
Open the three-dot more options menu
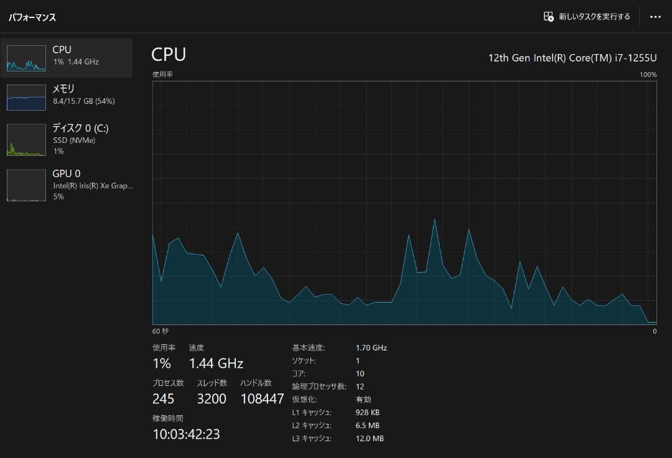[655, 17]
